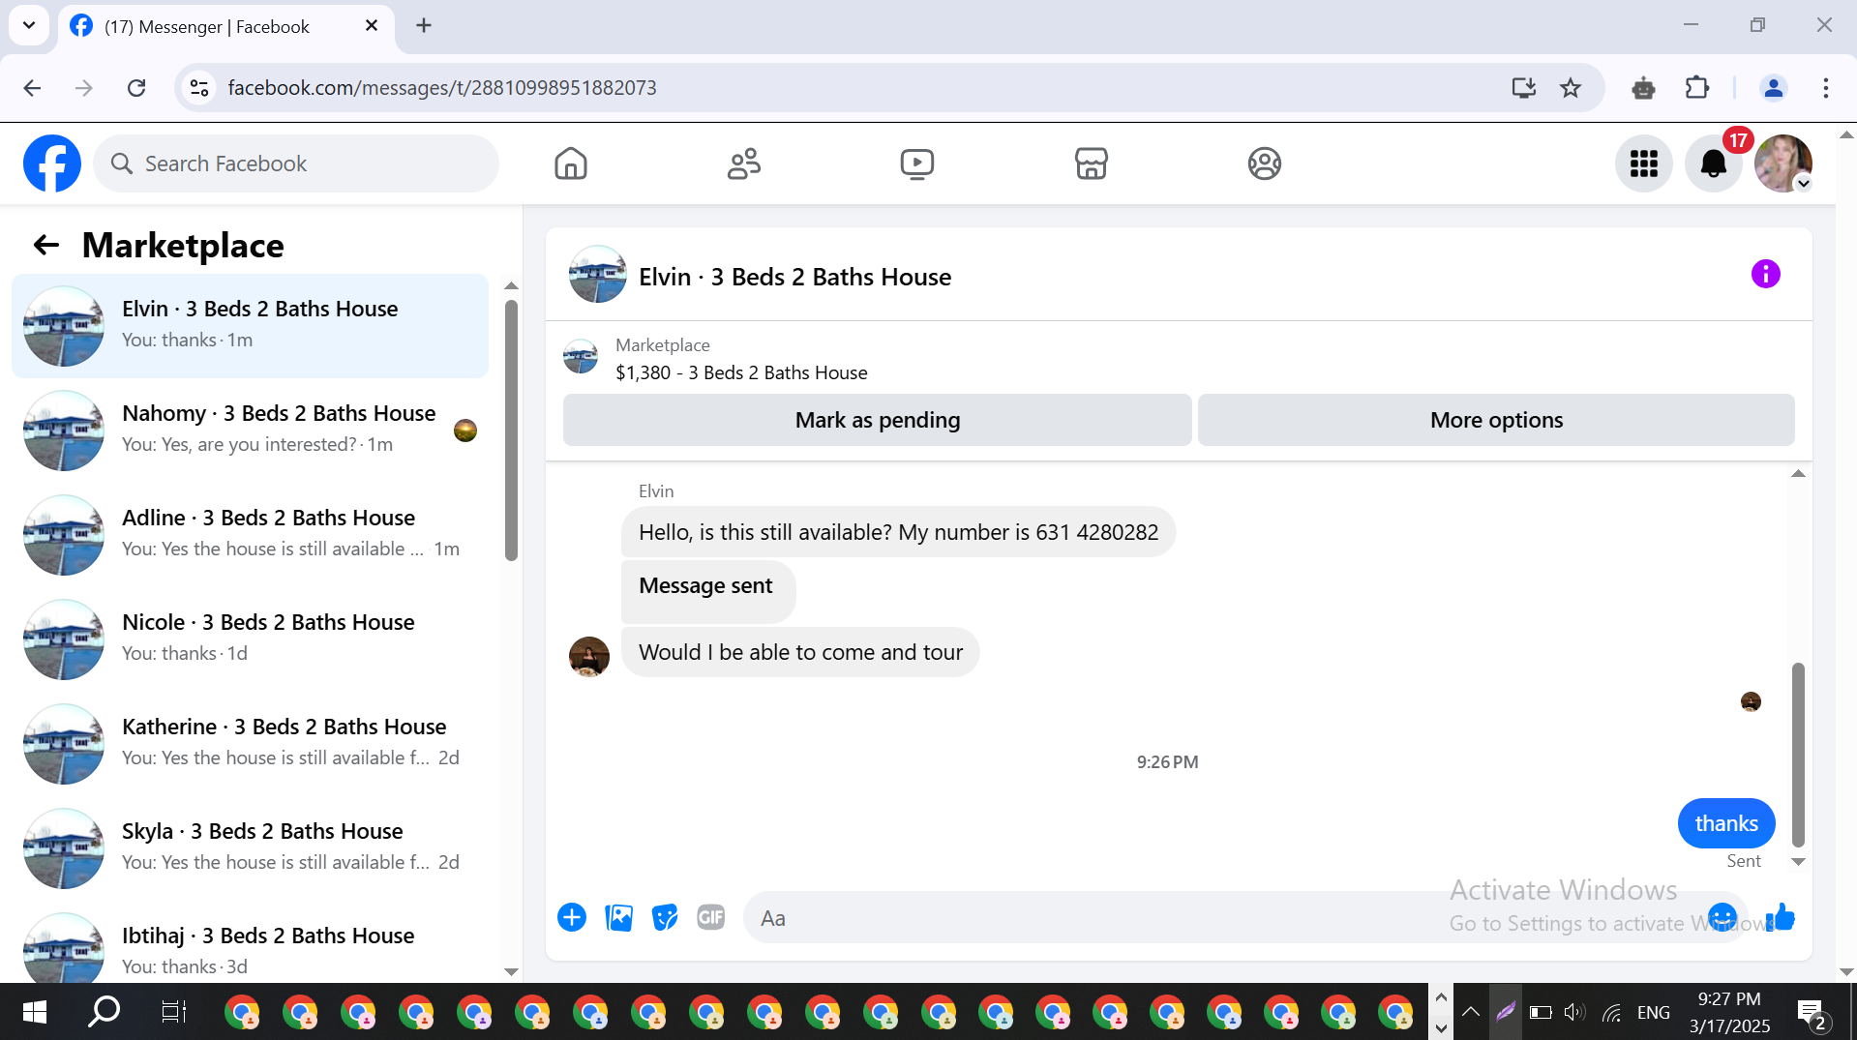This screenshot has height=1040, width=1857.
Task: Click the conversation scrollbar thumb
Action: point(1798,755)
